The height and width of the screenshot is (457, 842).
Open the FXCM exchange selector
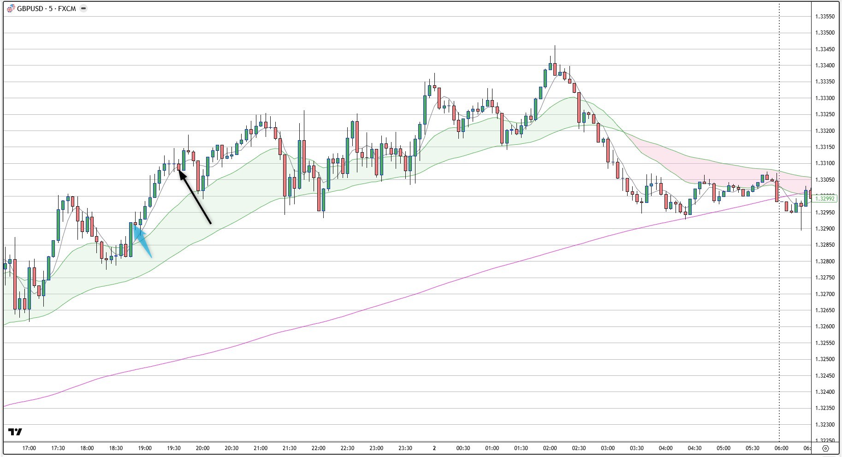tap(67, 8)
